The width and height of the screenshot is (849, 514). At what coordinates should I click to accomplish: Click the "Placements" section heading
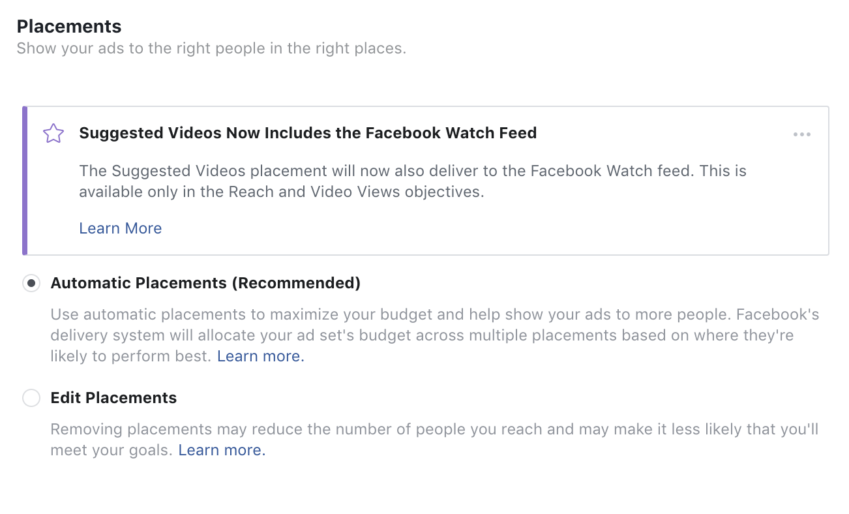pyautogui.click(x=69, y=27)
